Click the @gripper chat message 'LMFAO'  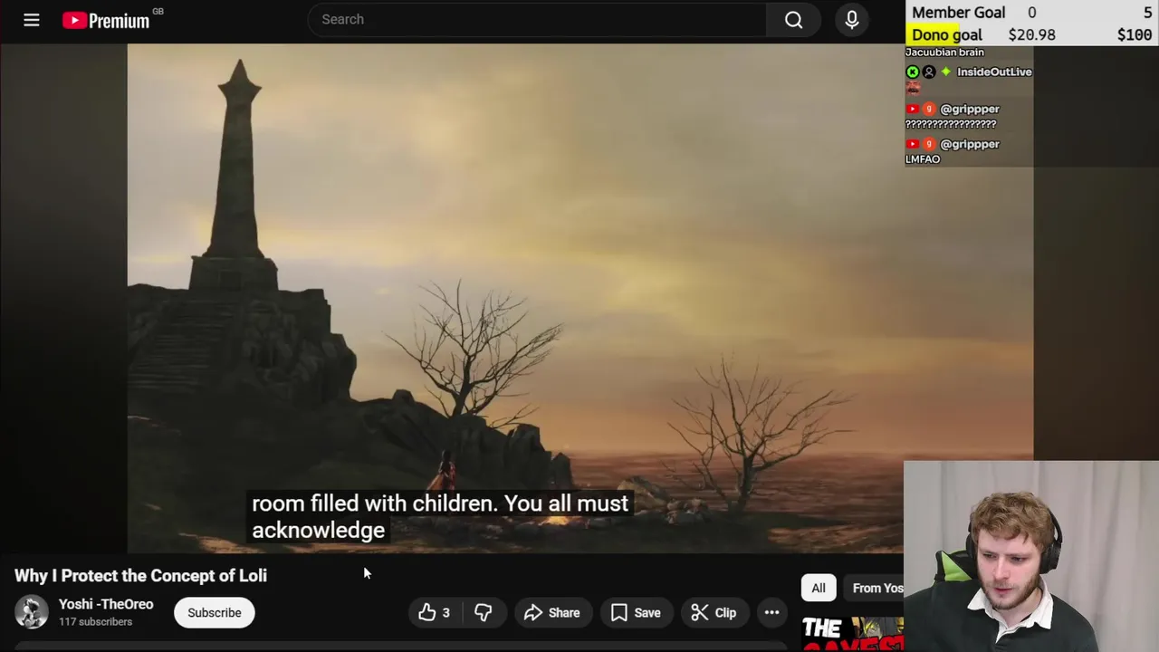923,159
